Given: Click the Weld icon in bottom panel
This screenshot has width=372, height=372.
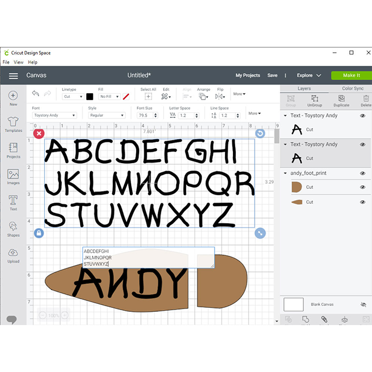Looking at the screenshot, I should click(x=306, y=319).
